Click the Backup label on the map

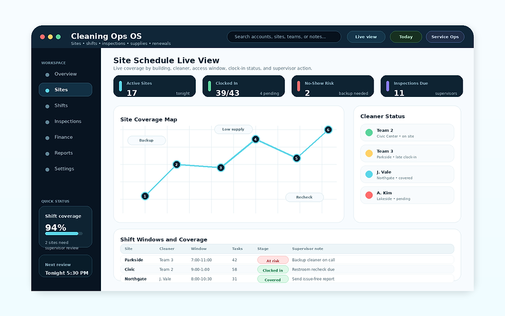point(146,140)
